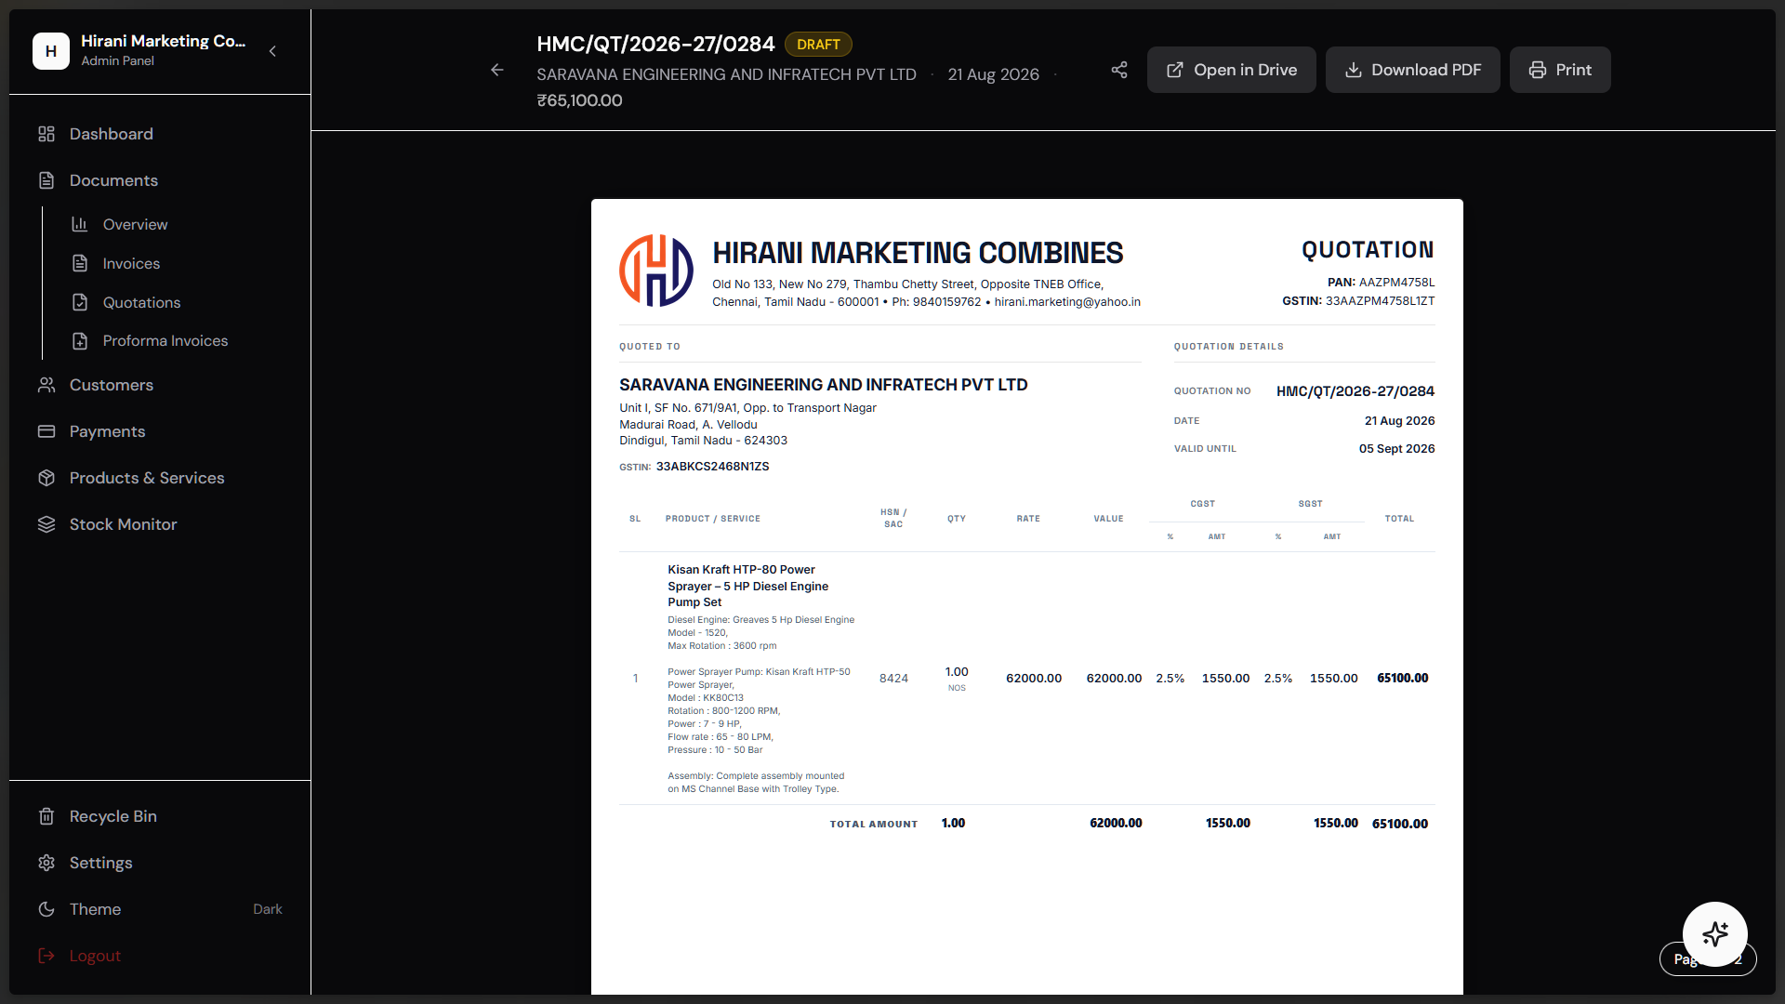Screen dimensions: 1785x1004
Task: Click the quotation title HMC/QT/2026-27/0284 in header
Action: [x=655, y=44]
